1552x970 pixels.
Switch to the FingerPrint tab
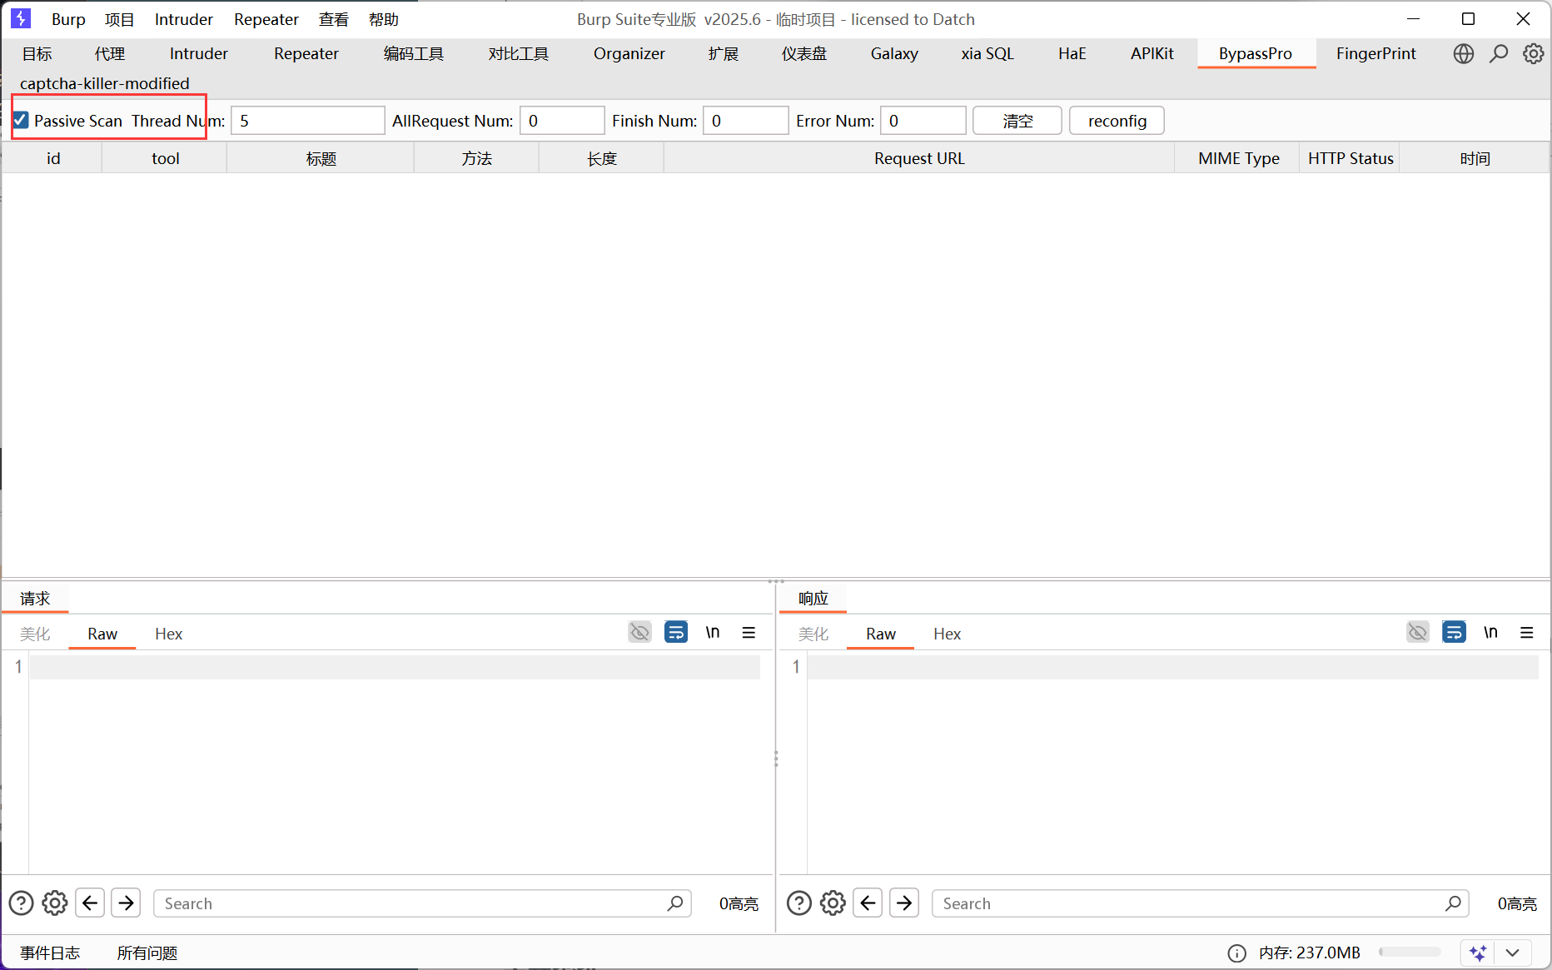(x=1376, y=54)
